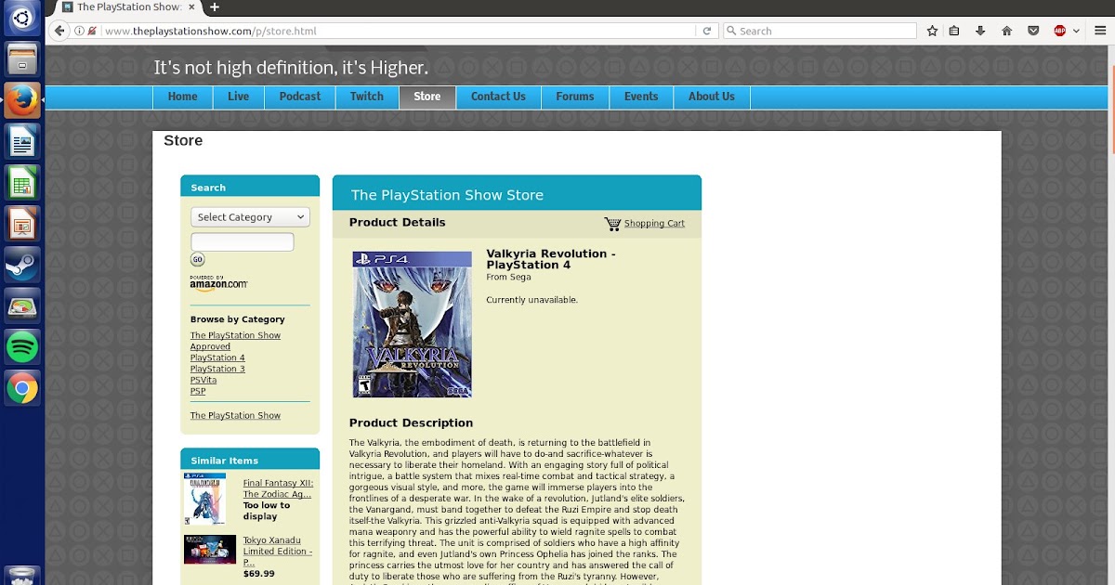Open Events nav item
This screenshot has height=585, width=1115.
641,97
